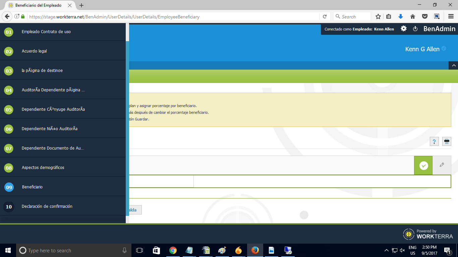Viewport: 458px width, 257px height.
Task: Open Task View on taskbar
Action: 139,250
